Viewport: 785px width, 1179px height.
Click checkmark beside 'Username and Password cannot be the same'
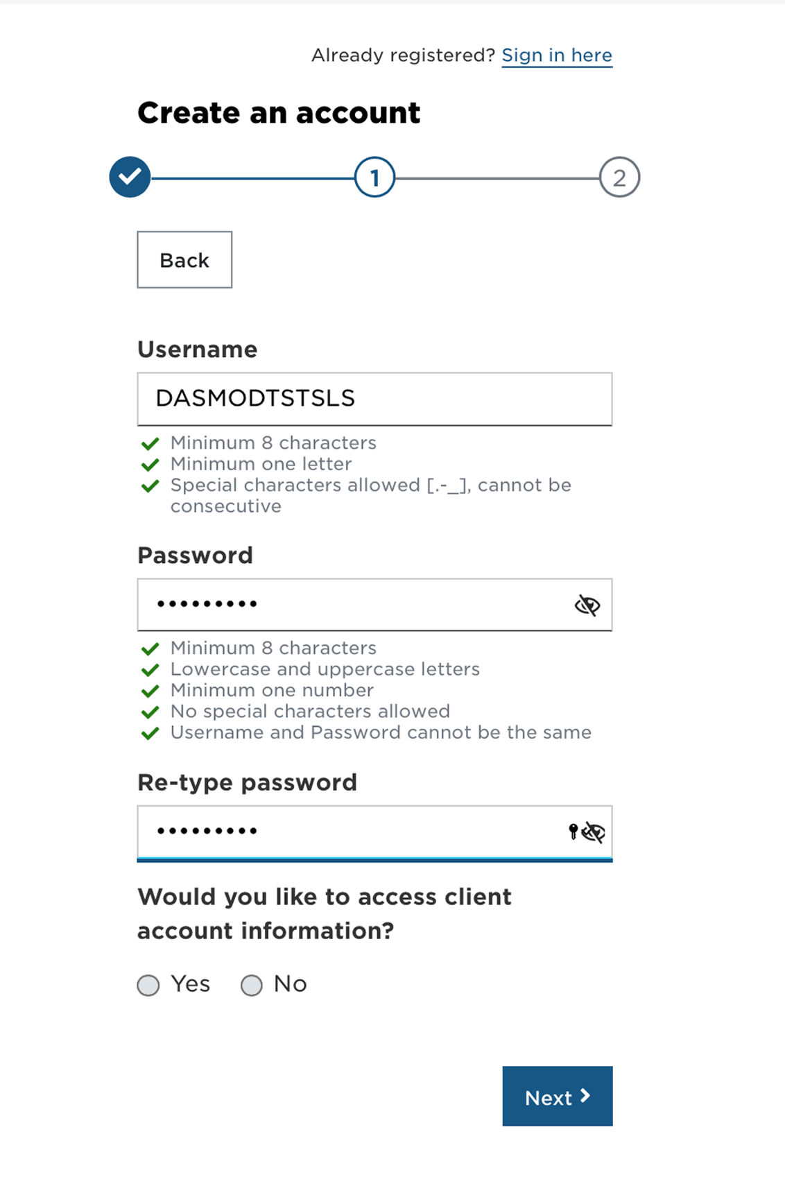click(150, 732)
